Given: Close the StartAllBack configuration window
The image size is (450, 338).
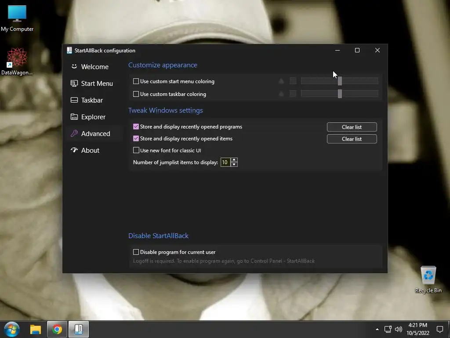Looking at the screenshot, I should (x=377, y=50).
